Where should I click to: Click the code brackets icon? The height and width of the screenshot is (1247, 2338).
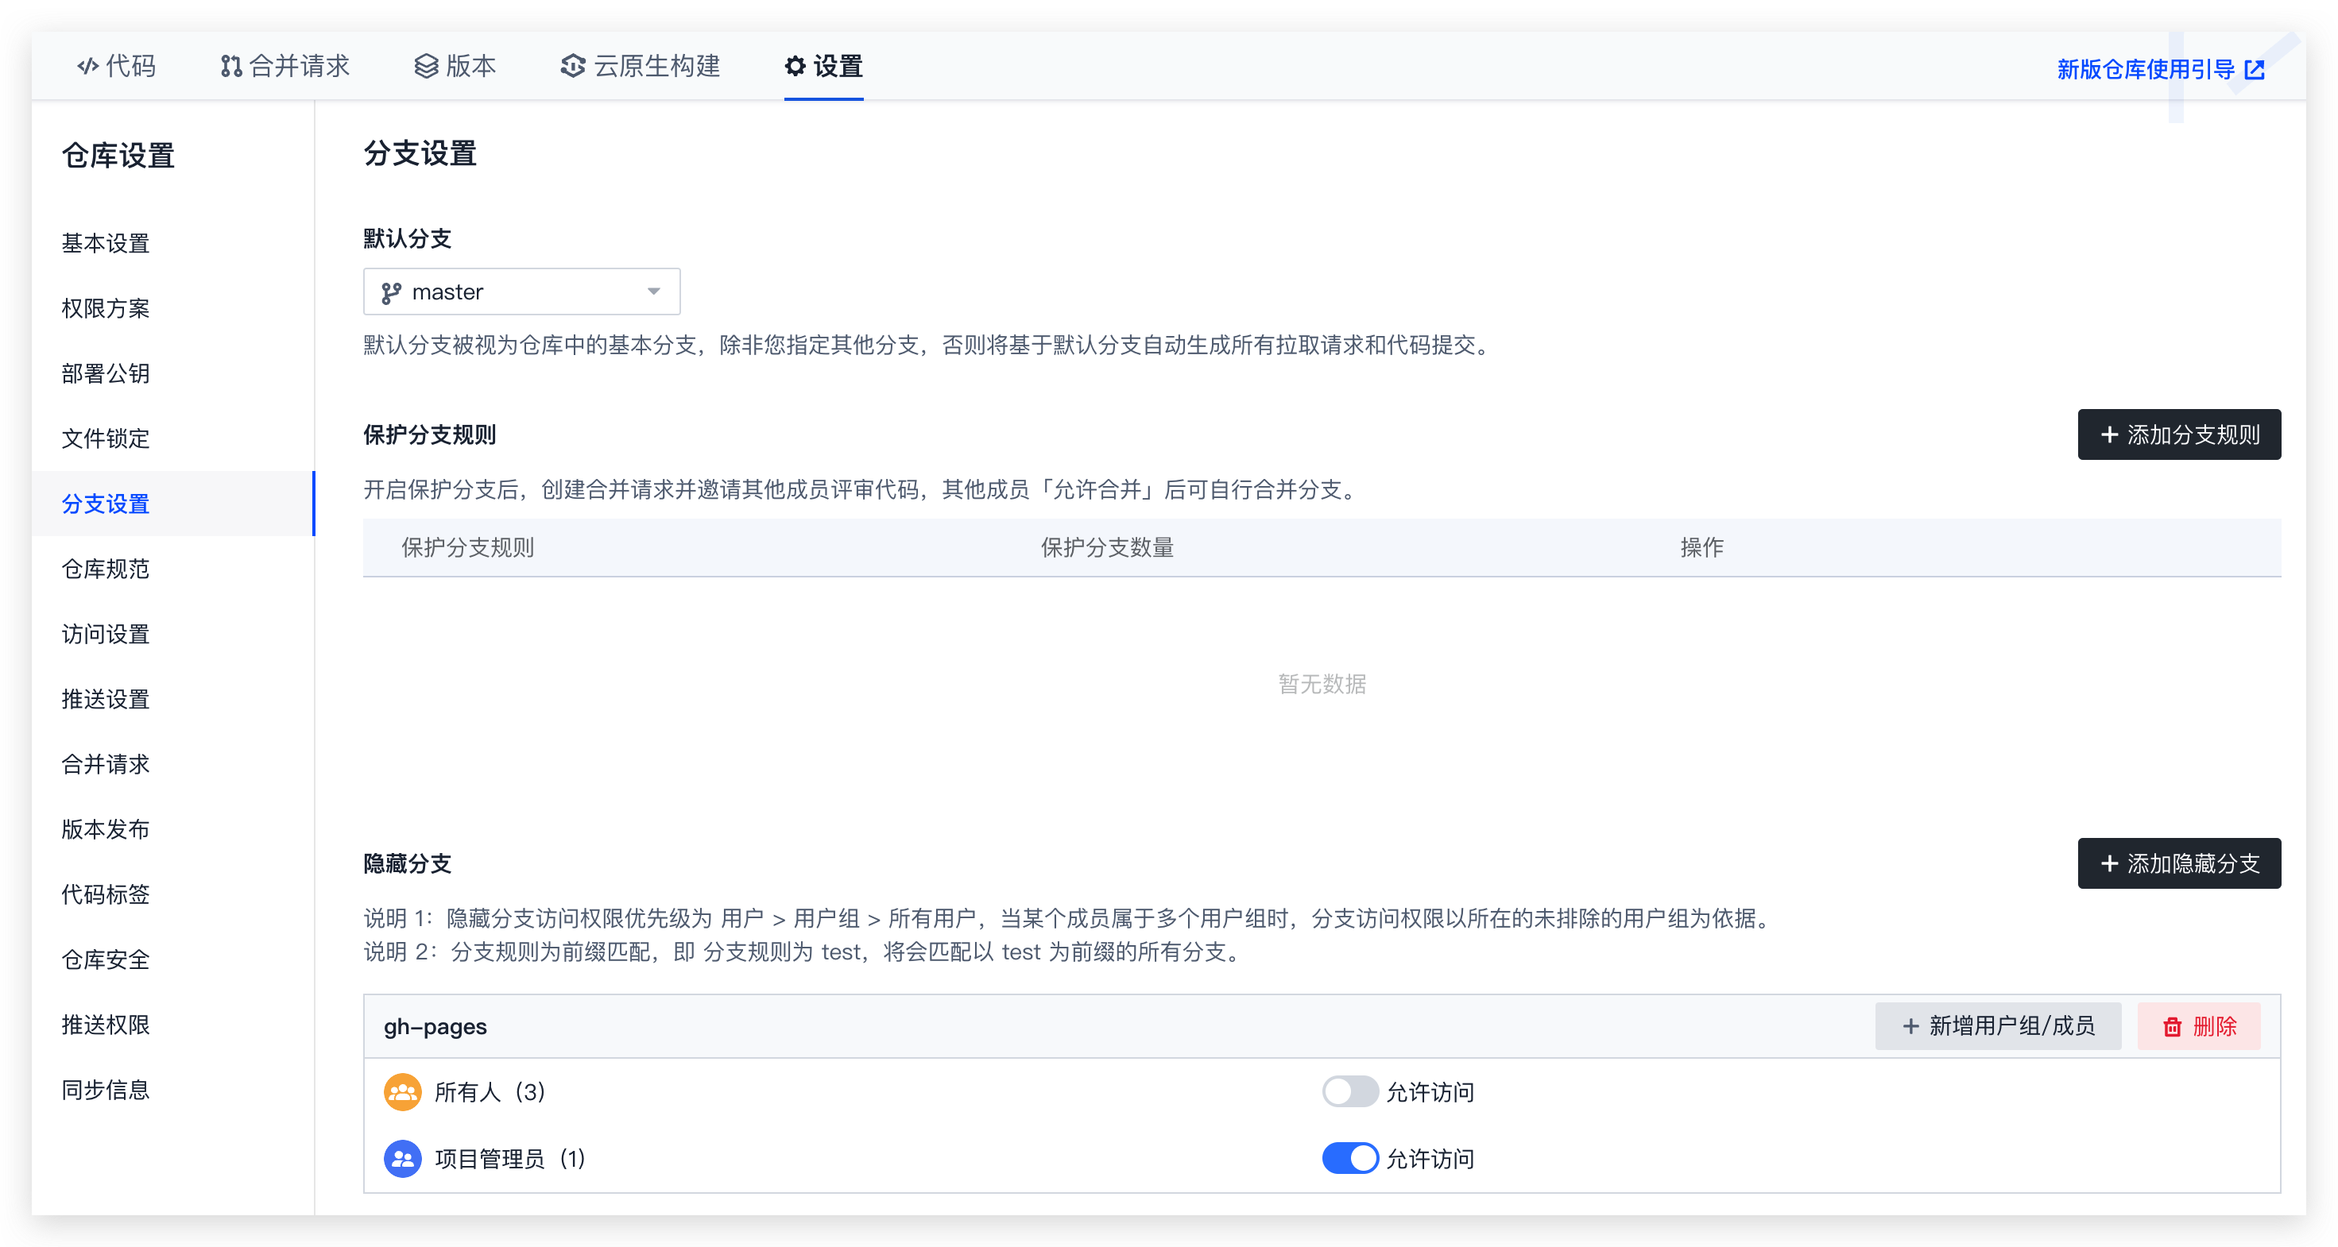click(x=88, y=66)
